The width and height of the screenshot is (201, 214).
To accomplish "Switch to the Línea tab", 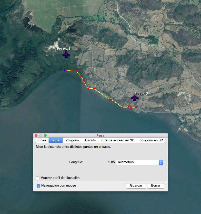I will pyautogui.click(x=42, y=140).
